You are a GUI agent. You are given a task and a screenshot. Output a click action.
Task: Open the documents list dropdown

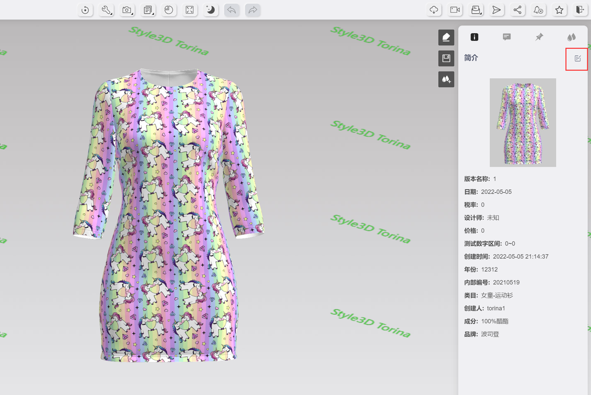pyautogui.click(x=148, y=10)
